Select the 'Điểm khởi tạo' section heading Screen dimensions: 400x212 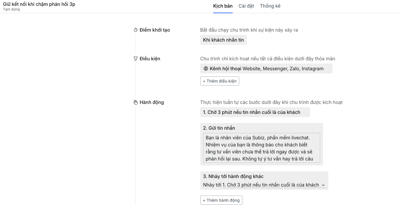[155, 30]
